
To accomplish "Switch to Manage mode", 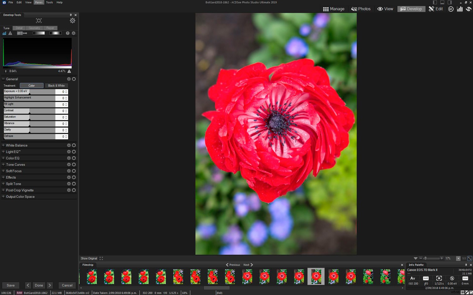I will coord(334,9).
